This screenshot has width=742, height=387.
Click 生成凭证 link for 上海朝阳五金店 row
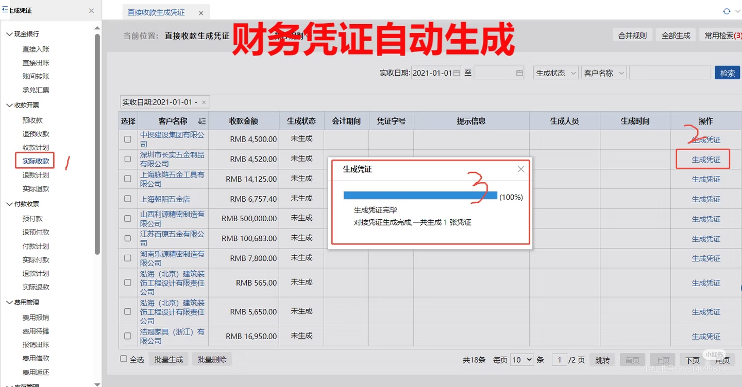pyautogui.click(x=706, y=199)
